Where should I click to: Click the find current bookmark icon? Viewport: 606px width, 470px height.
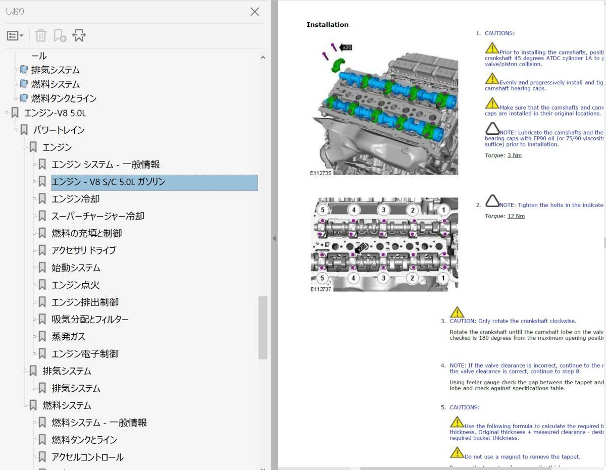79,35
